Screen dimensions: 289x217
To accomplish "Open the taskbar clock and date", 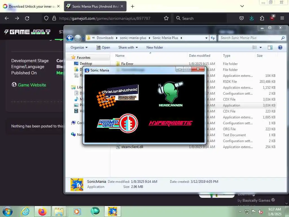I will [275, 212].
